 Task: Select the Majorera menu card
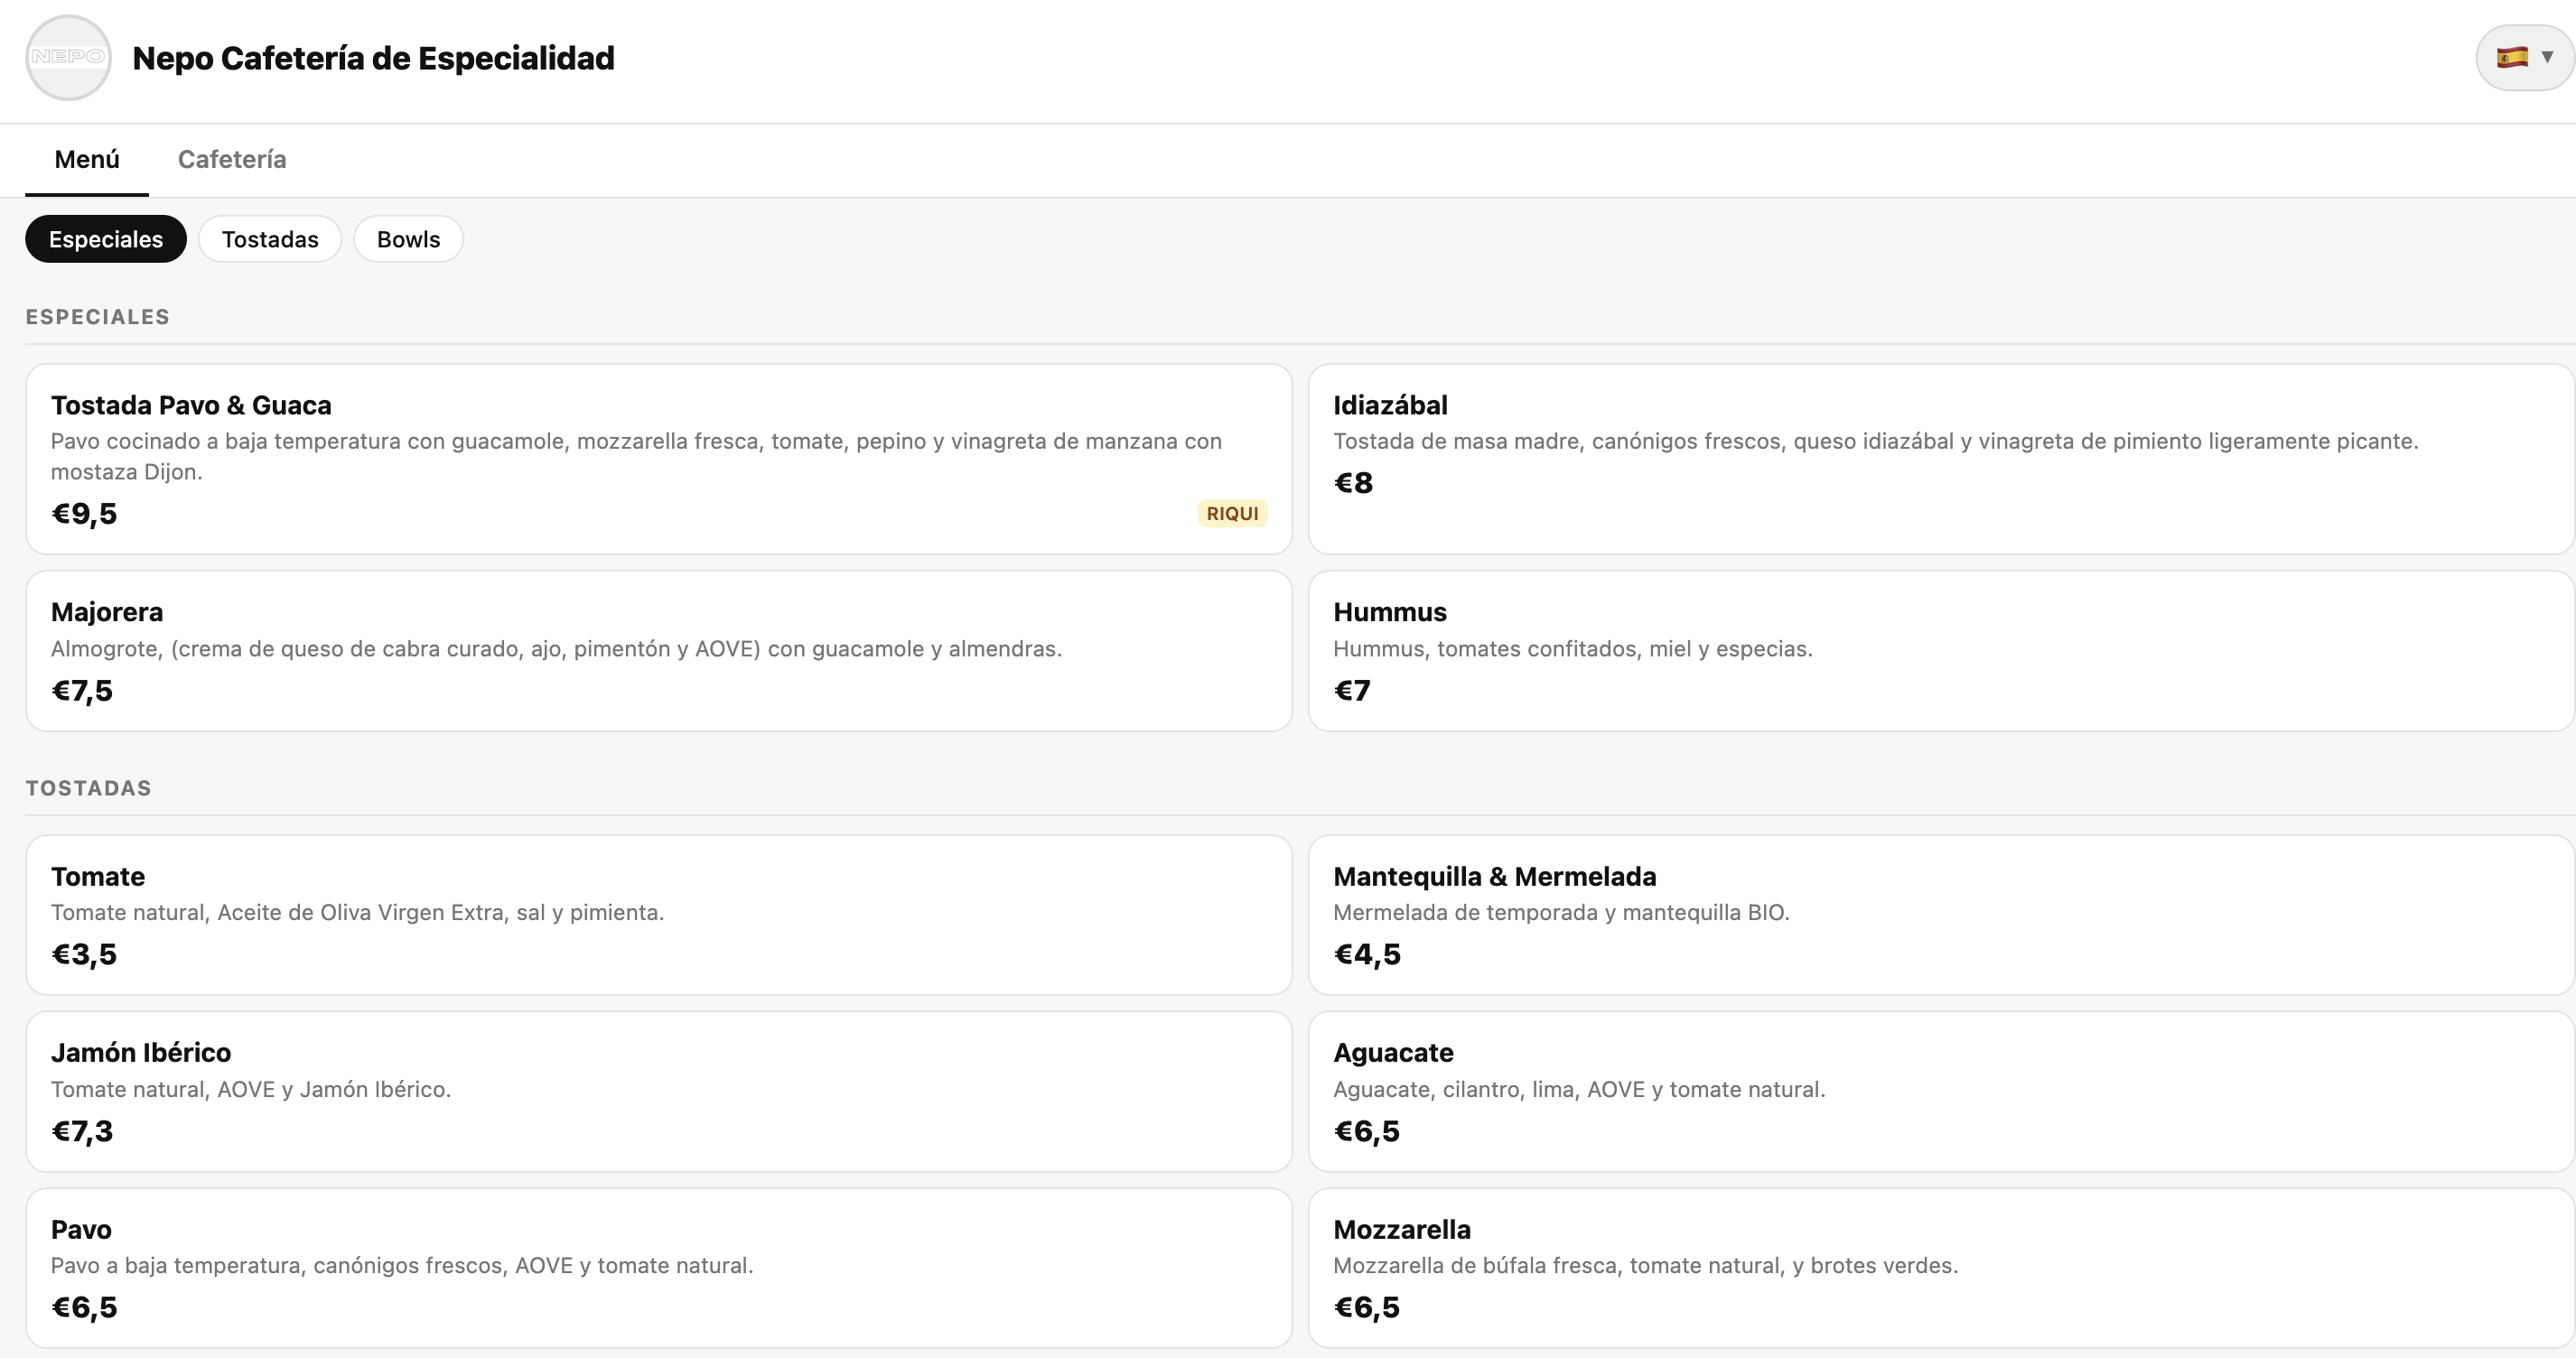point(658,650)
